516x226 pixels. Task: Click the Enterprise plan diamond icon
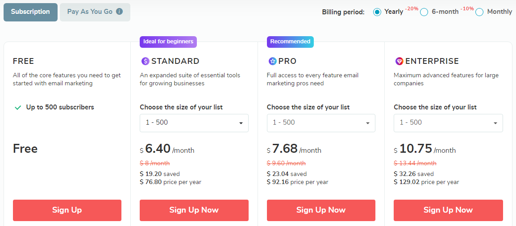(399, 61)
